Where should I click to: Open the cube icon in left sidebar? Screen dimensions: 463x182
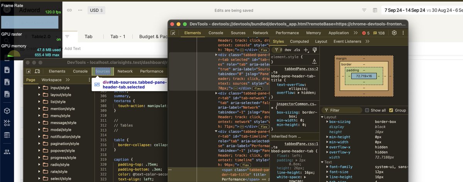click(x=7, y=111)
